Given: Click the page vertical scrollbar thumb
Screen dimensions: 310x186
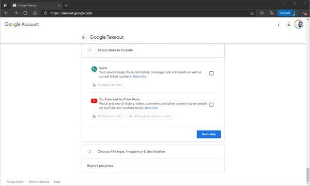Looking at the screenshot, I should pos(308,175).
